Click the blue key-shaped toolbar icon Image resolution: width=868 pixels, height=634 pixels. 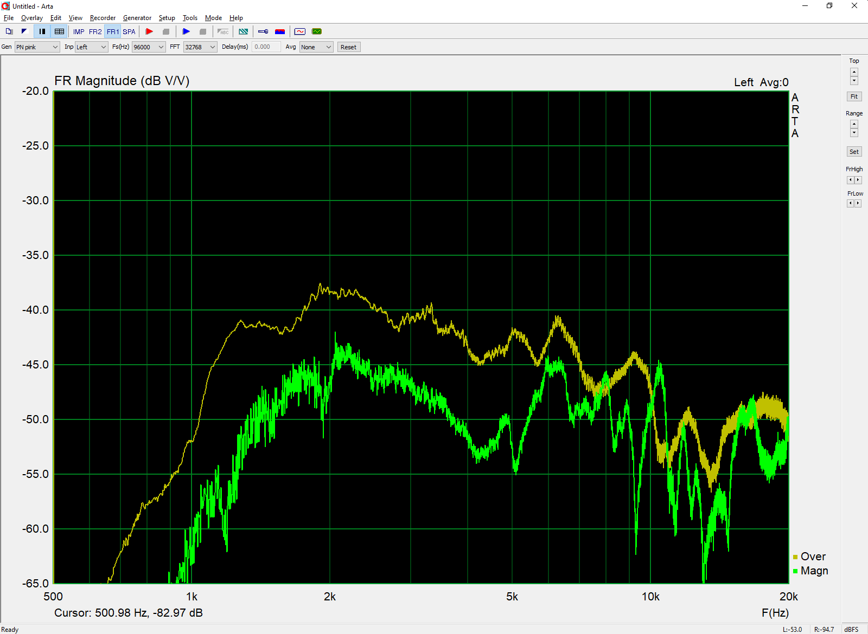[263, 31]
